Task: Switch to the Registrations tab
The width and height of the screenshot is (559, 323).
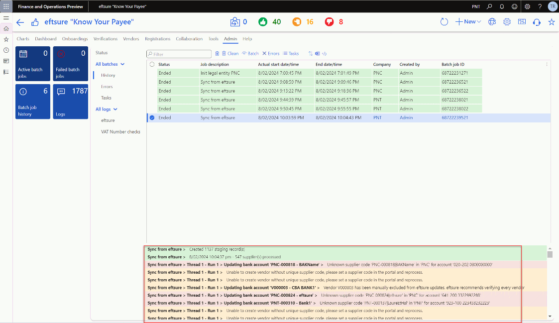Action: 158,39
